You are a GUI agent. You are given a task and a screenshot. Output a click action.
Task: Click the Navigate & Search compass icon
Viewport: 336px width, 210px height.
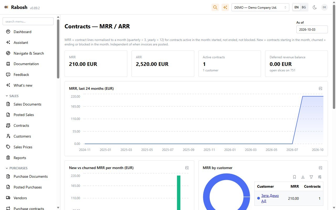[x=8, y=53]
